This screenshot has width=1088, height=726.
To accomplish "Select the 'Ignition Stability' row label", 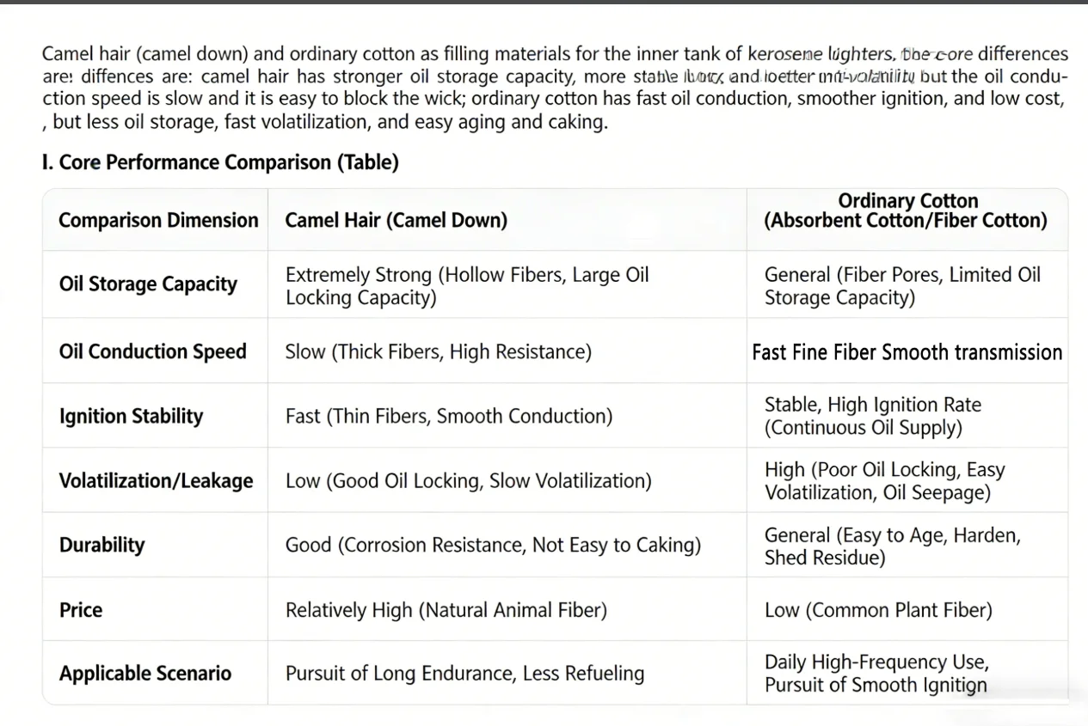I will click(x=131, y=416).
